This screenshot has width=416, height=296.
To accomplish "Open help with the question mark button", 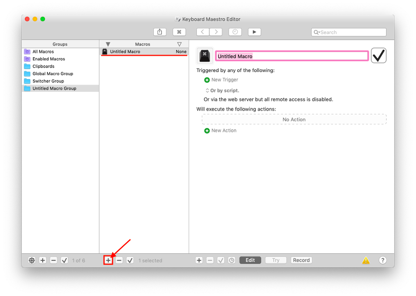I will 383,260.
